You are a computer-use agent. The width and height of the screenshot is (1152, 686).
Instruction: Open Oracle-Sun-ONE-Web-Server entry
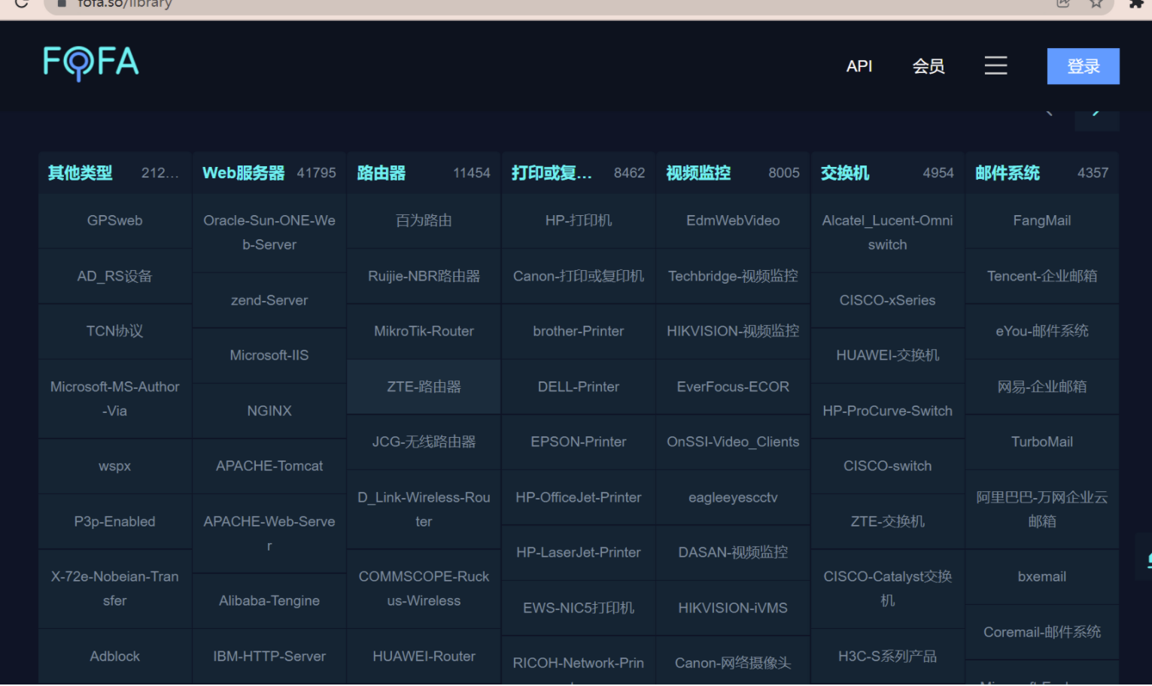pyautogui.click(x=269, y=233)
